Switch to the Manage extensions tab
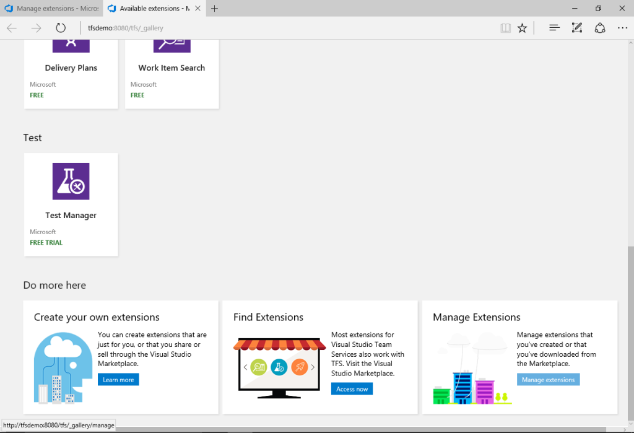Viewport: 634px width, 433px height. tap(51, 8)
